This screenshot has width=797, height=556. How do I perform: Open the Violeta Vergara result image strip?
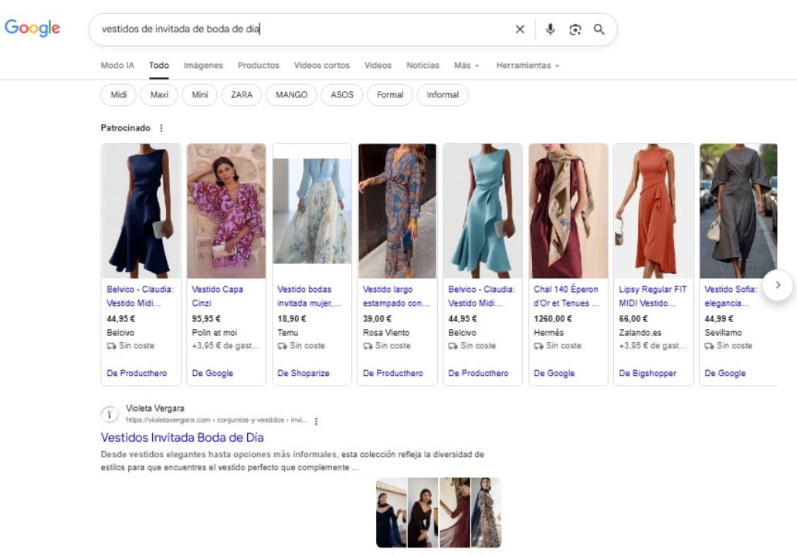[439, 513]
